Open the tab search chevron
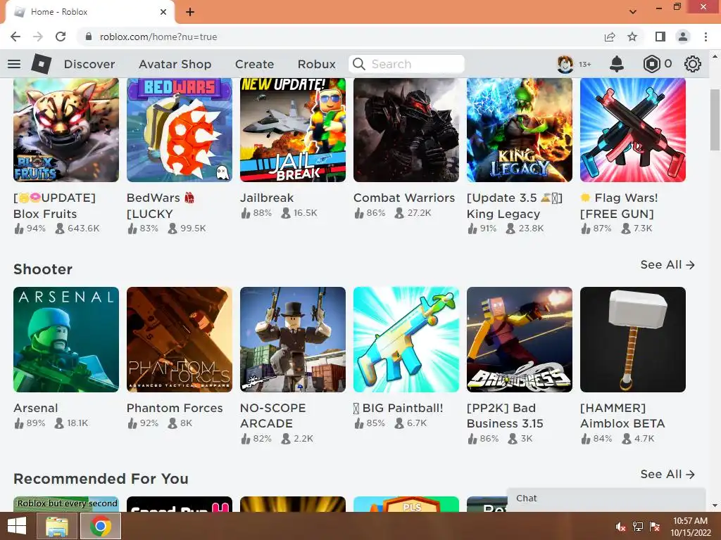721x540 pixels. tap(633, 12)
